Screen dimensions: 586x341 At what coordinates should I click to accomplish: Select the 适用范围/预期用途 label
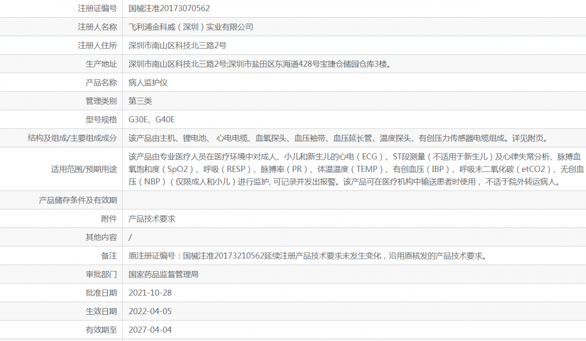(x=84, y=170)
